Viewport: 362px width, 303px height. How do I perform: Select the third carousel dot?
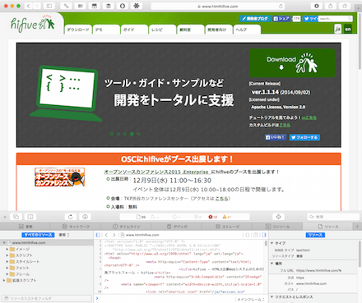point(125,134)
